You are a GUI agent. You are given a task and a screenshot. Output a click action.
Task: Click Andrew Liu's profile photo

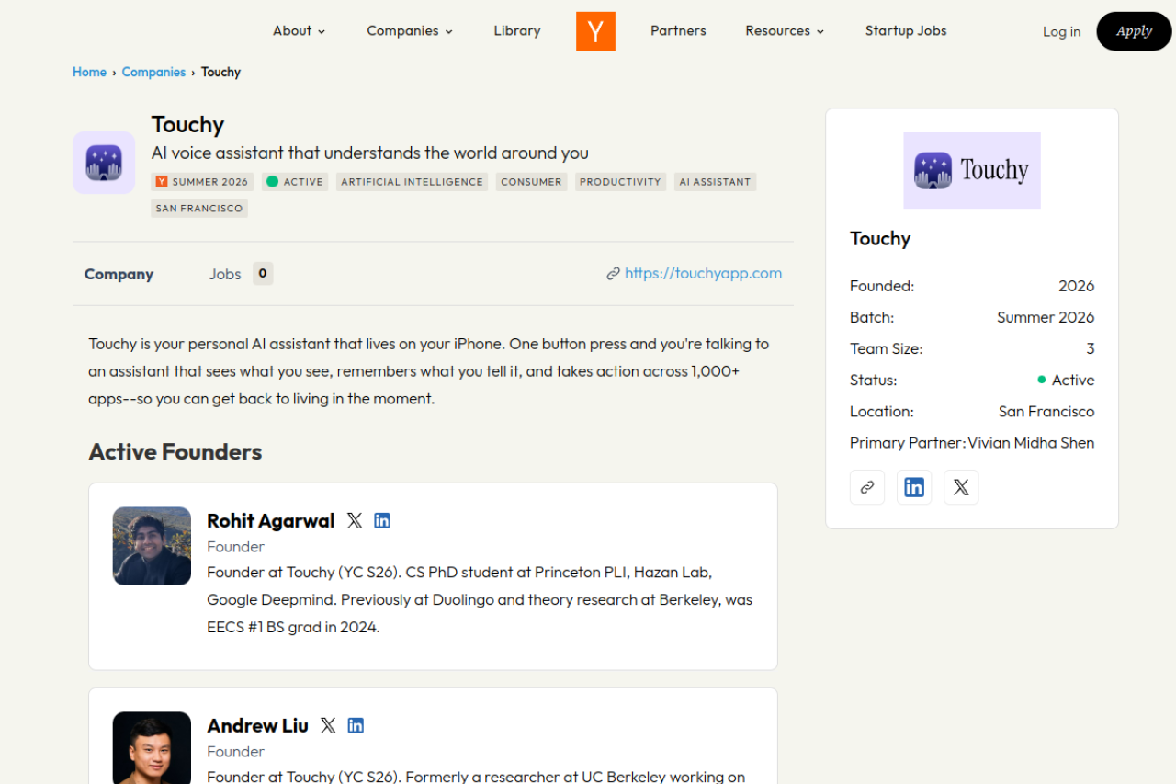152,748
